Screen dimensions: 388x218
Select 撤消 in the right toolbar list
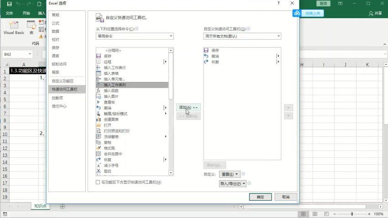[x=242, y=56]
